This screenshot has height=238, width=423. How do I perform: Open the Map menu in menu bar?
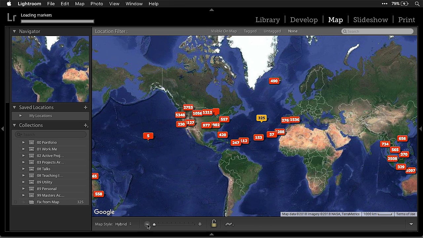[80, 4]
